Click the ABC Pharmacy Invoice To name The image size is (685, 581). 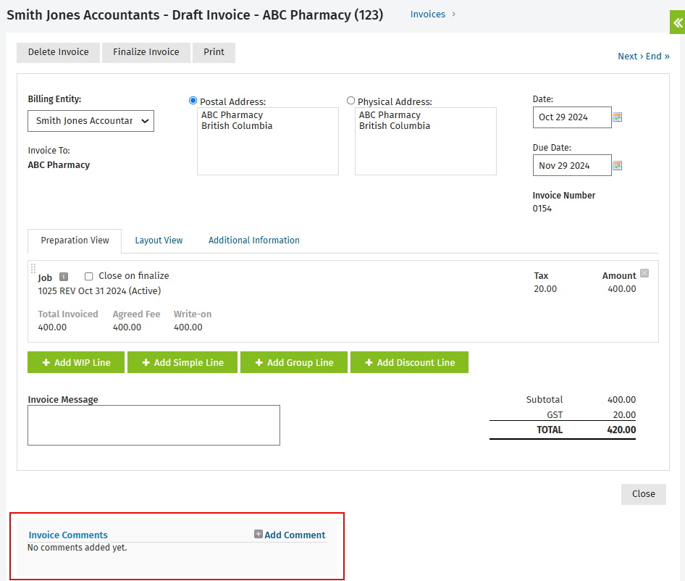pos(59,165)
